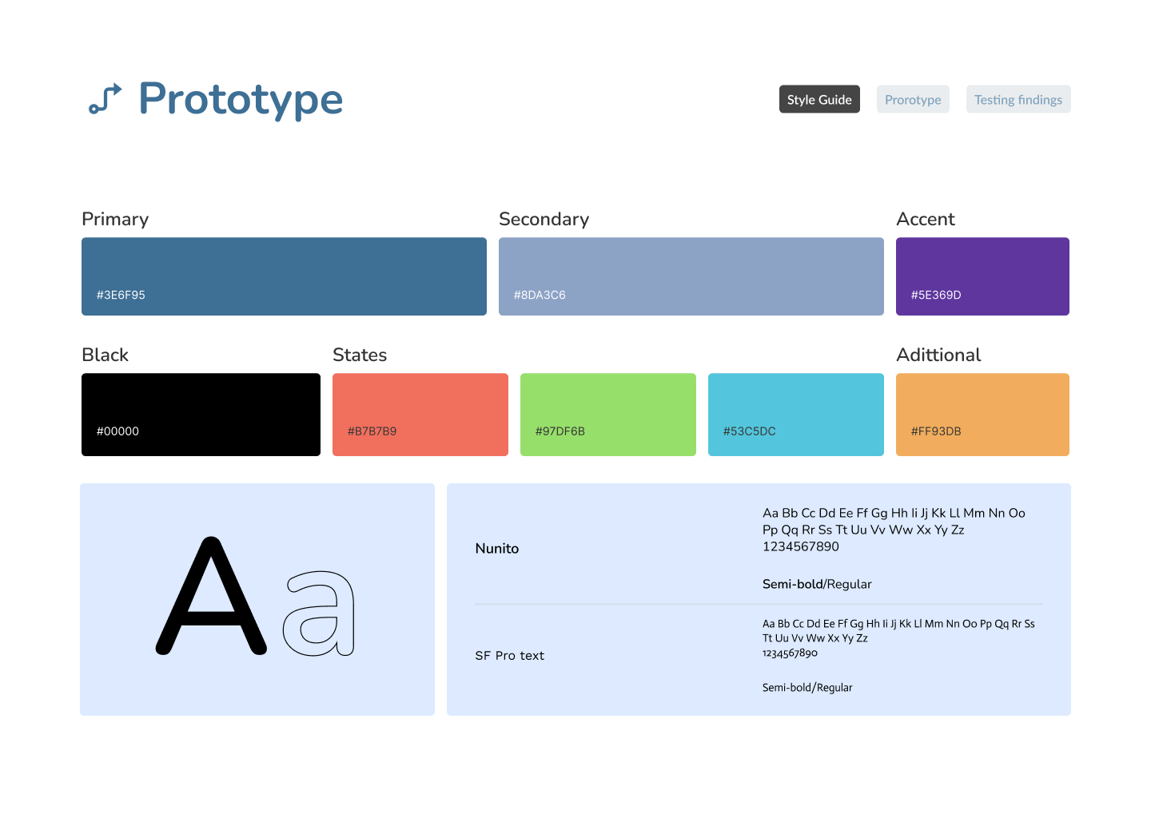The height and width of the screenshot is (818, 1151).
Task: Click the large Aa typography preview
Action: click(x=257, y=599)
